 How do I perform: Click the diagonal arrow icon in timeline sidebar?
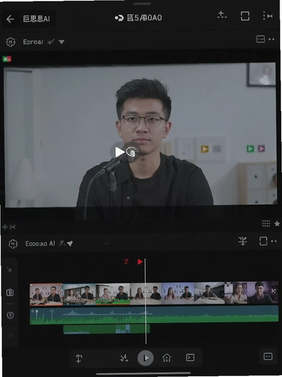coord(9,270)
